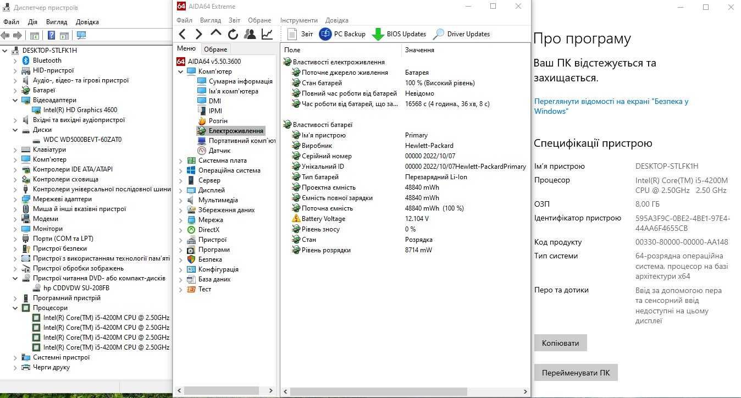Open BIOS Updates in AIDA64 toolbar

399,34
